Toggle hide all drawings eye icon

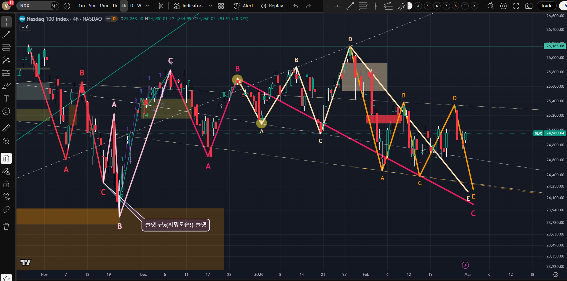(x=6, y=196)
